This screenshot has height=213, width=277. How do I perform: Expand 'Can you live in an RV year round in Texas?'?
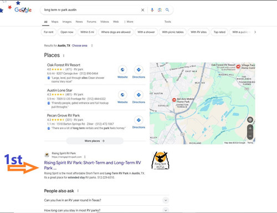106,200
